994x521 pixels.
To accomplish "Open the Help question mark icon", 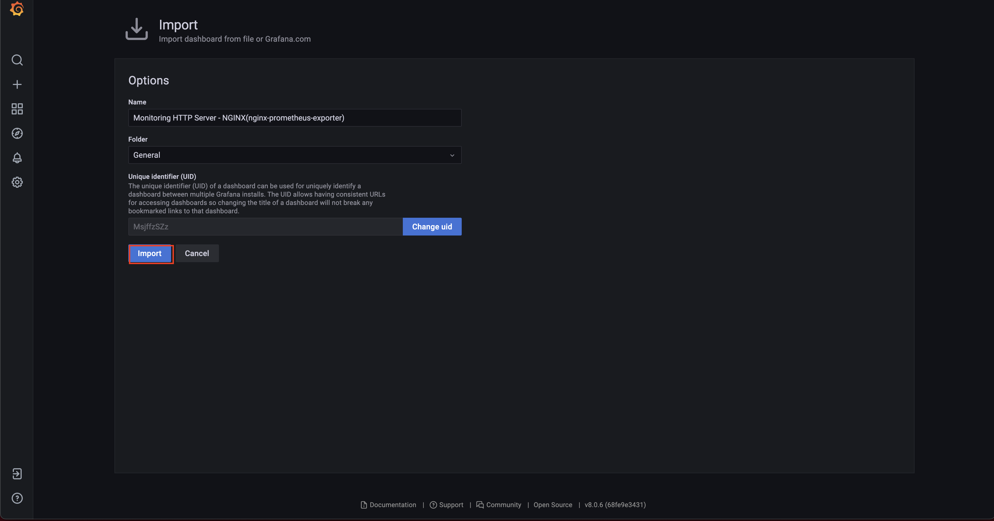I will point(17,498).
